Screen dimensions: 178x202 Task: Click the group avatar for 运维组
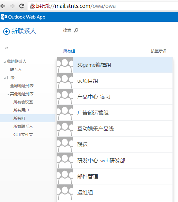65,192
